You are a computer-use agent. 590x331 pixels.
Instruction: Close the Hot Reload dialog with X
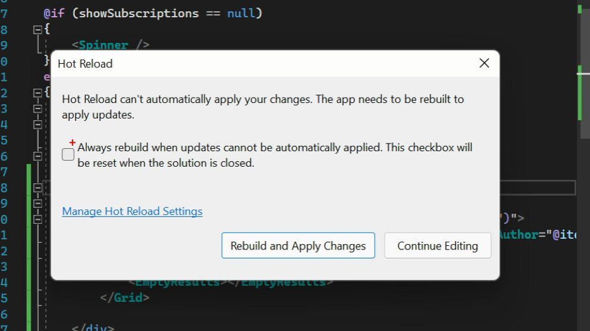484,63
